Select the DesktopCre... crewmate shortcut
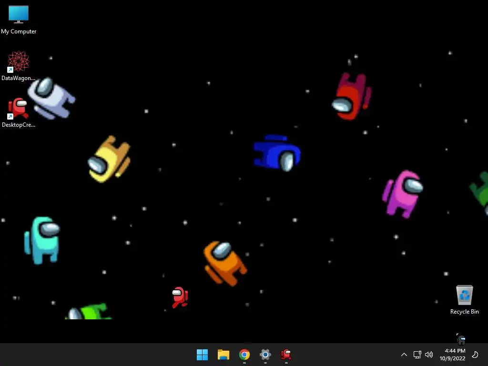Image resolution: width=488 pixels, height=366 pixels. pos(19,112)
